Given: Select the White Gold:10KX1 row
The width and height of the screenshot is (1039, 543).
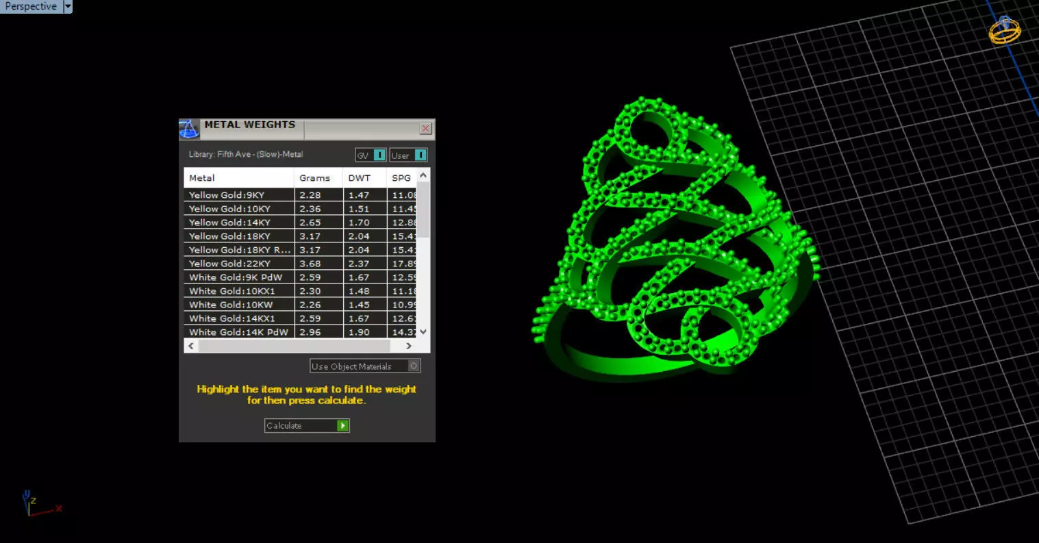Looking at the screenshot, I should [300, 291].
